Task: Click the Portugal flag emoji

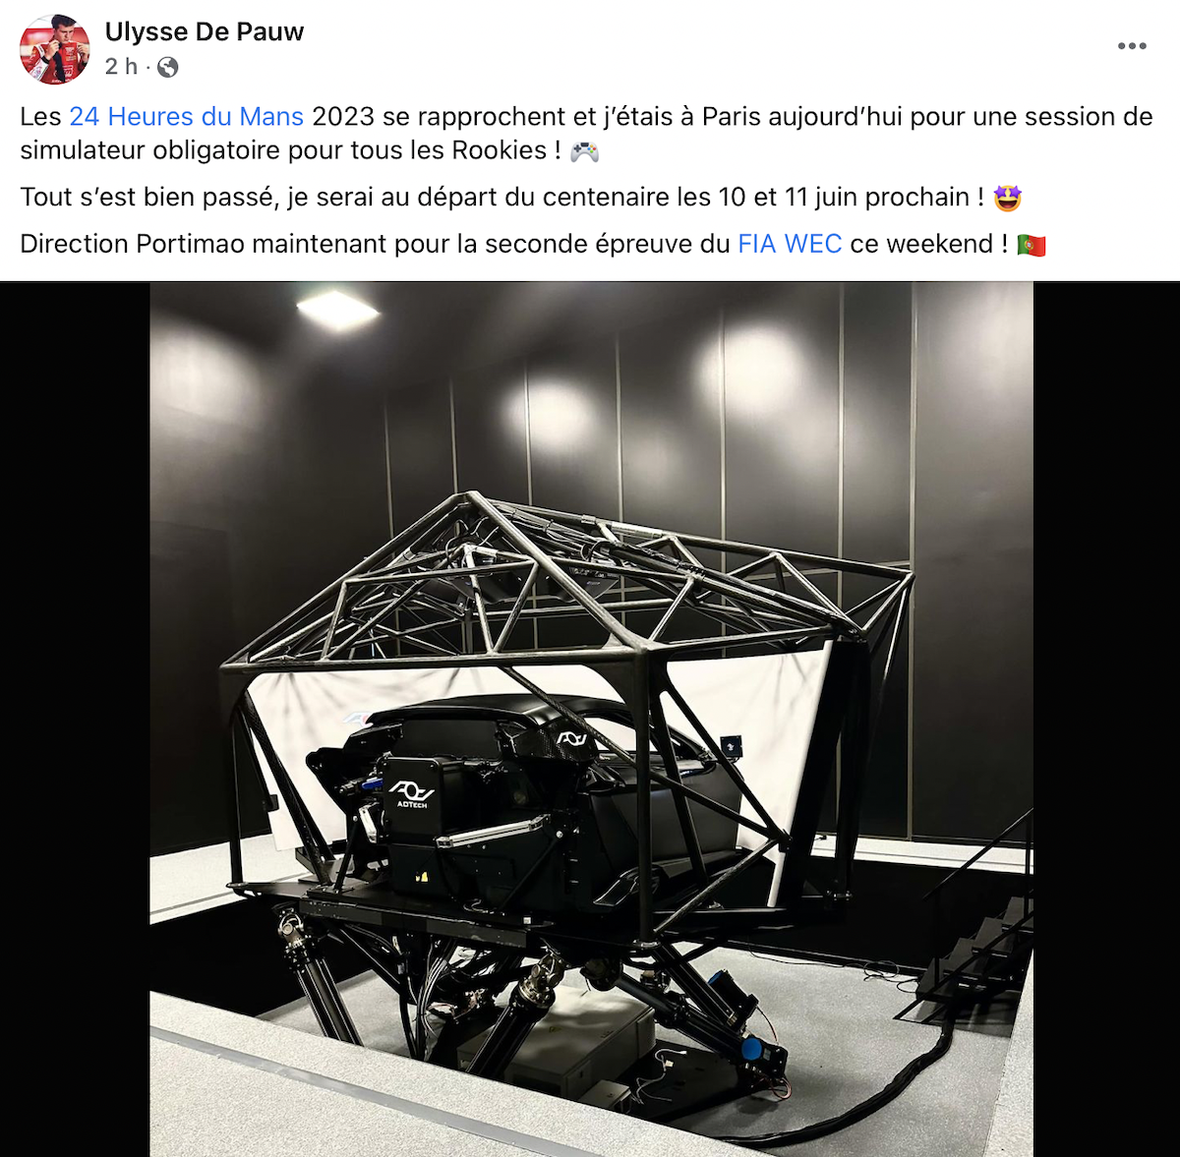Action: 1031,245
